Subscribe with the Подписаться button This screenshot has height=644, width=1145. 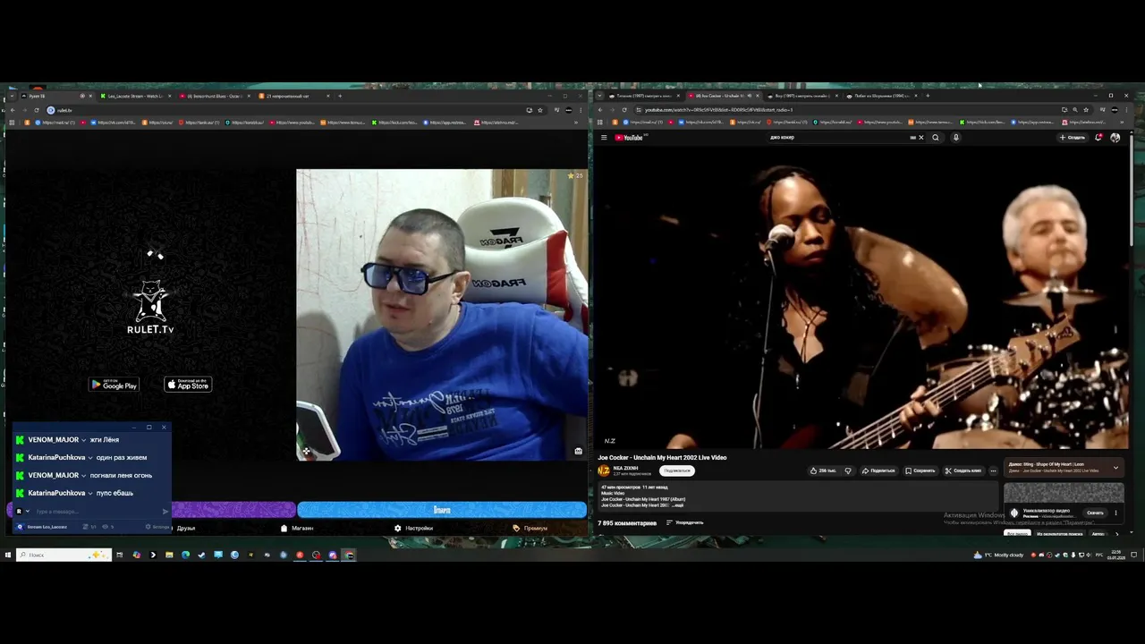[677, 470]
